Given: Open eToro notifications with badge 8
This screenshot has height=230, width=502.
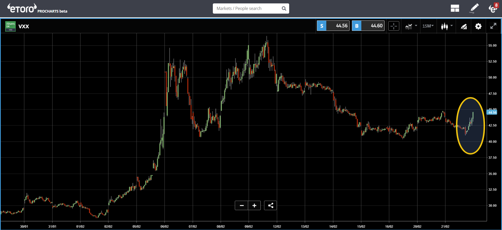Looking at the screenshot, I should pyautogui.click(x=493, y=8).
